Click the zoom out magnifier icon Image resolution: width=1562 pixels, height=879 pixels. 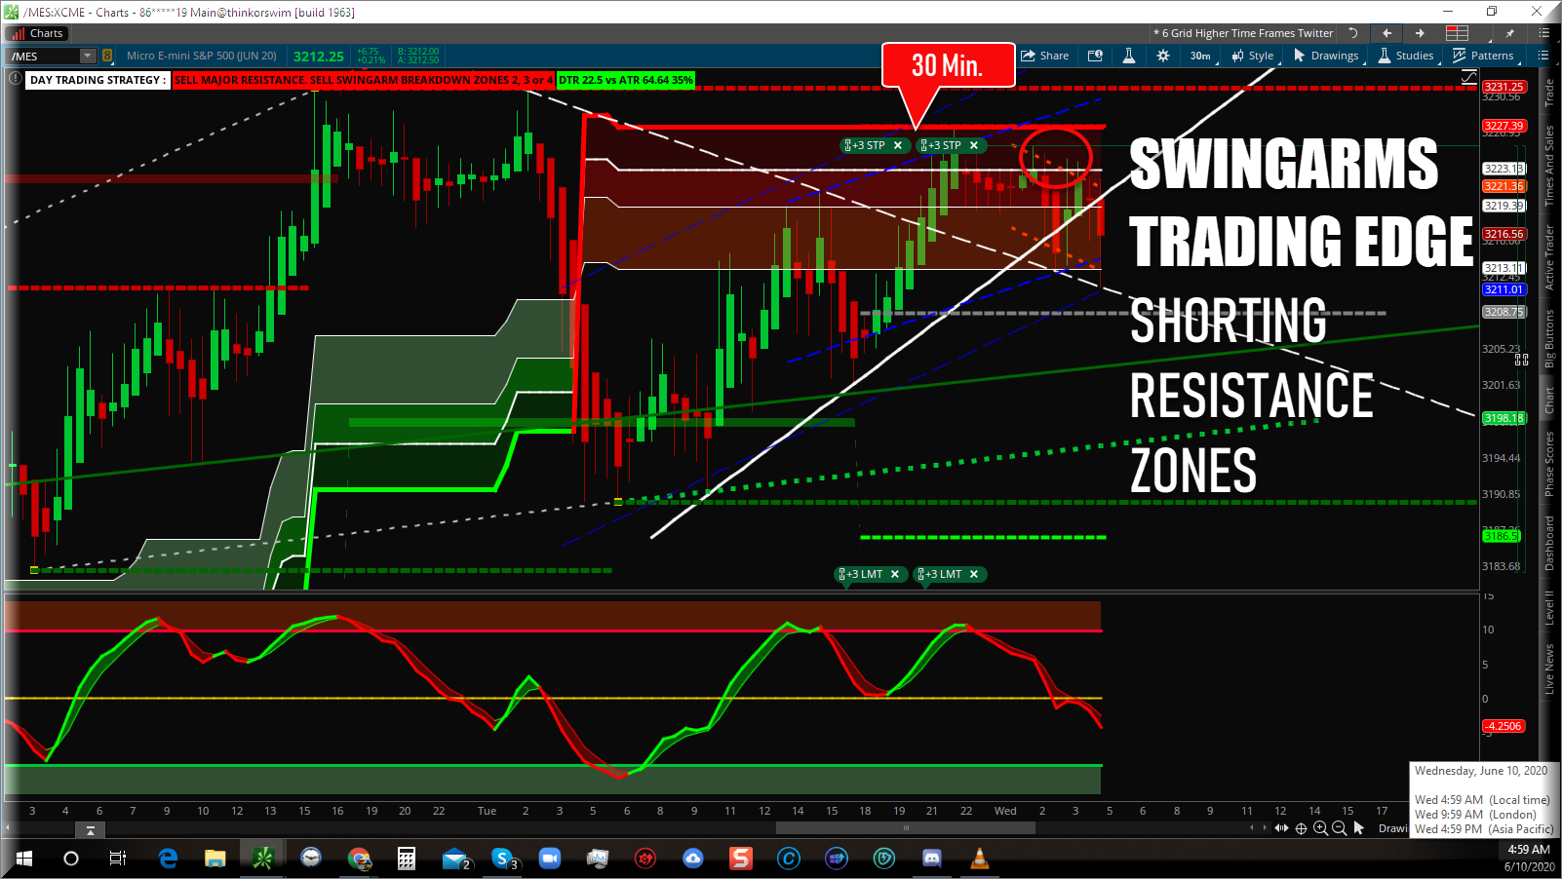tap(1340, 828)
